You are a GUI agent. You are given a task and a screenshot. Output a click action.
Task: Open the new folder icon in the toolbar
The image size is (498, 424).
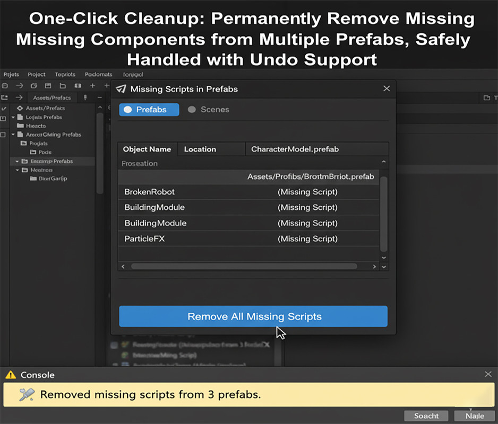62,85
